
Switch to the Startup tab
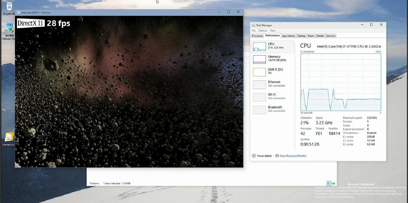click(301, 36)
